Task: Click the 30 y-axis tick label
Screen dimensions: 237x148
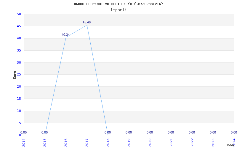Action: pos(19,62)
